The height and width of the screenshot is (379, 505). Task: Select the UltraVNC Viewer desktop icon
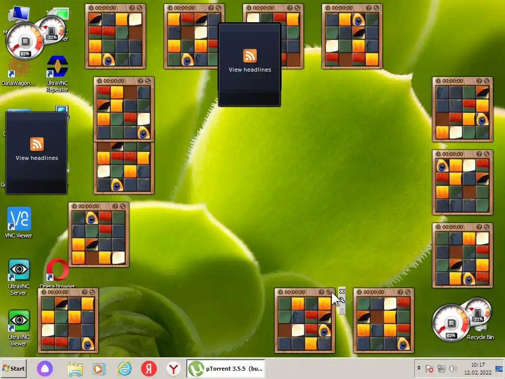tap(19, 328)
